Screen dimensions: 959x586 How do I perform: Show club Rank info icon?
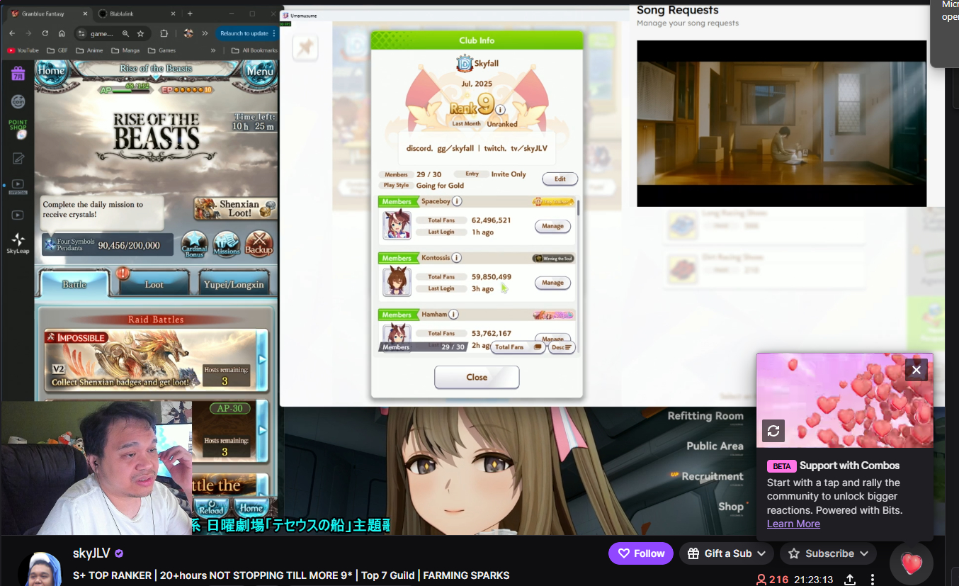click(500, 110)
